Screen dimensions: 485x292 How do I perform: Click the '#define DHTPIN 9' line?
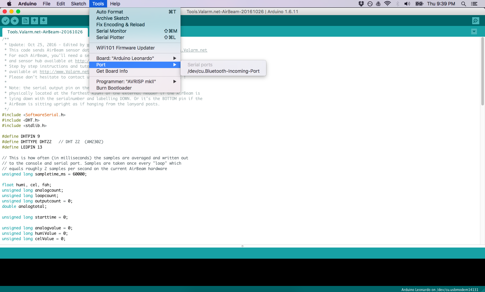pos(21,136)
